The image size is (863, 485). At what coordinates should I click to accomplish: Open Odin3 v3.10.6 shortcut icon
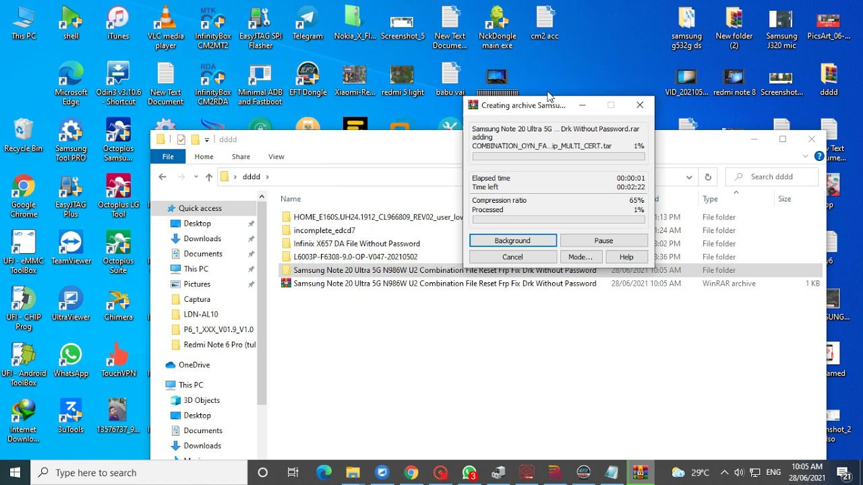pos(118,84)
